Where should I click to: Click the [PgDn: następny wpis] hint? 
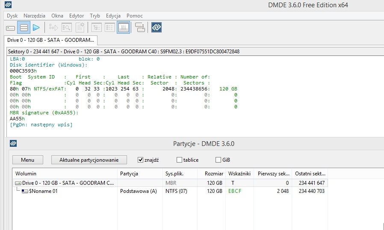pyautogui.click(x=41, y=125)
